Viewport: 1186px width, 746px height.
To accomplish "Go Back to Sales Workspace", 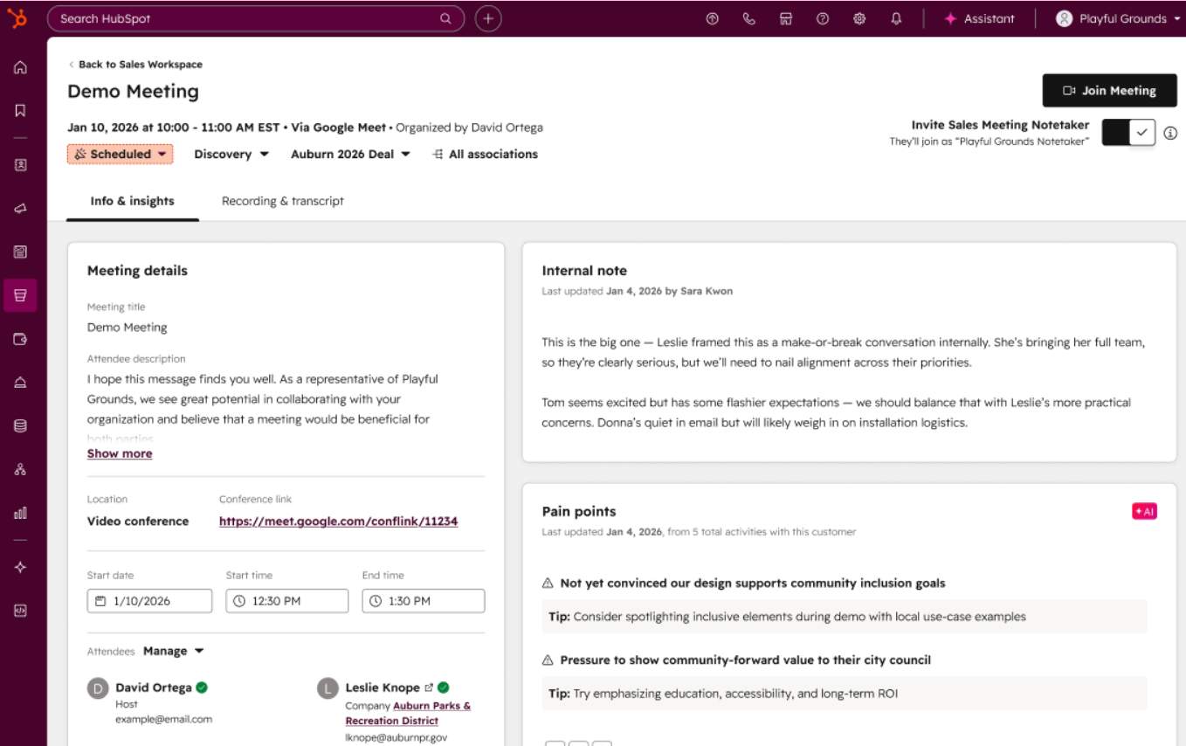I will tap(135, 64).
